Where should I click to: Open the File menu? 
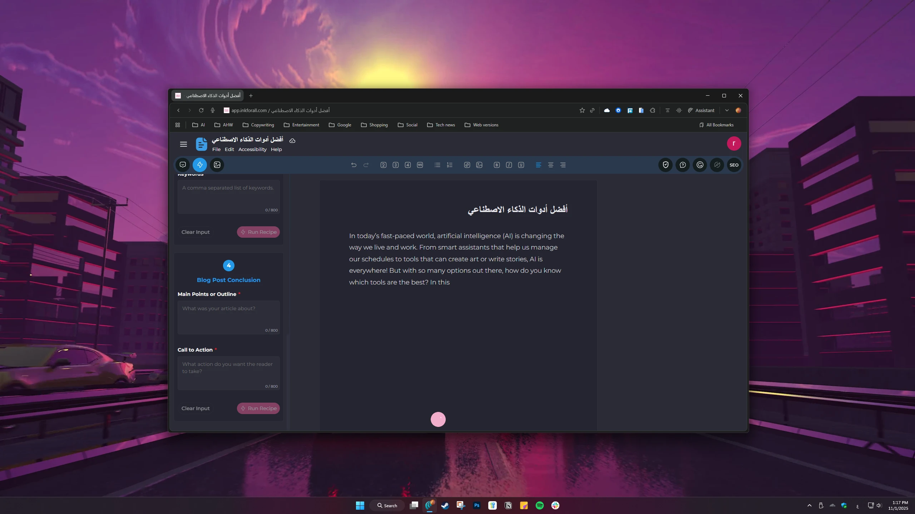[216, 150]
